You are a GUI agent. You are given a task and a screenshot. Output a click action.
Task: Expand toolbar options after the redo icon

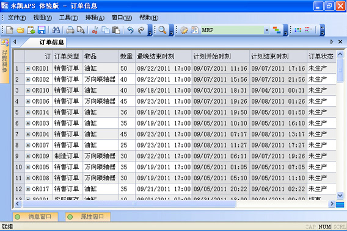pyautogui.click(x=150, y=30)
